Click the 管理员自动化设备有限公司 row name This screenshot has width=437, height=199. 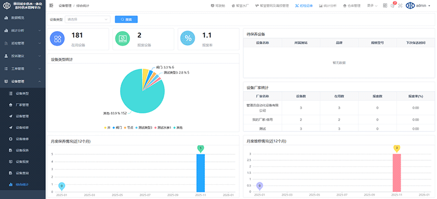[x=263, y=108]
